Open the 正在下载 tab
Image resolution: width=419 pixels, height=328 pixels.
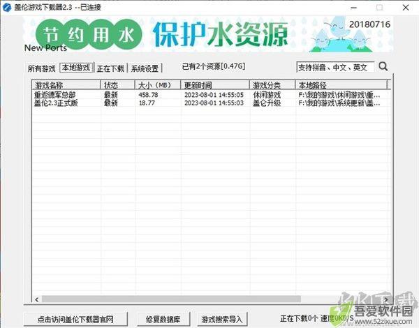pos(110,68)
